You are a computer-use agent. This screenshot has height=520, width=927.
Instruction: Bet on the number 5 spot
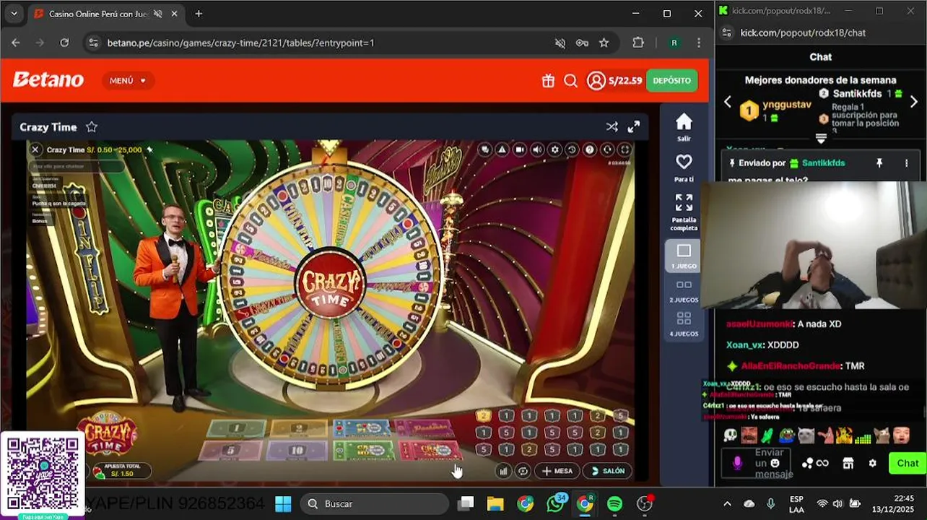coord(230,451)
